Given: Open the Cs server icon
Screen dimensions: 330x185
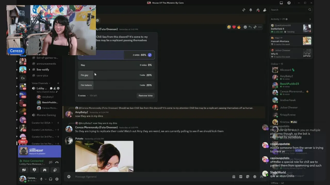Looking at the screenshot, I should click(x=23, y=78).
